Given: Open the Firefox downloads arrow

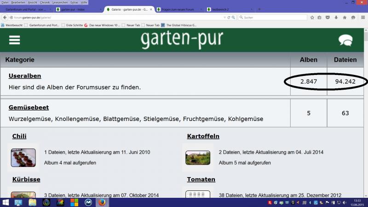Looking at the screenshot, I should (335, 17).
